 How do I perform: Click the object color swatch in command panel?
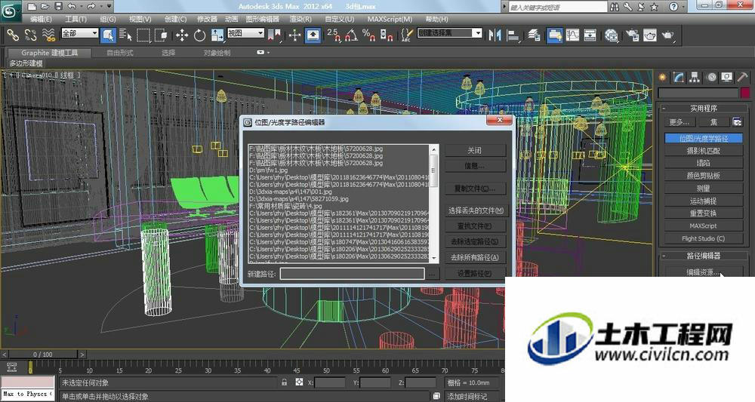(x=745, y=93)
